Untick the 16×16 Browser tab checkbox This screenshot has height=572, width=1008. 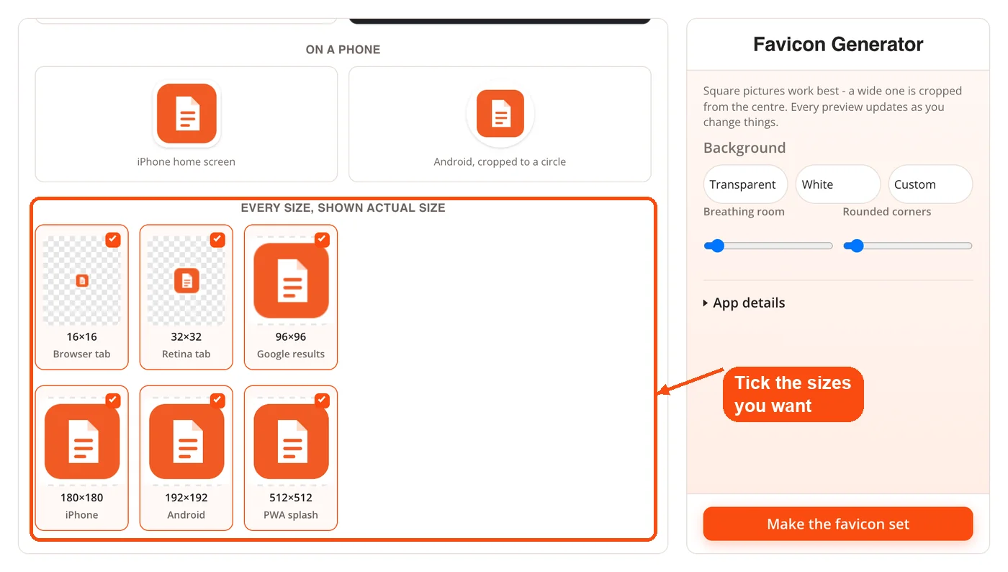[x=113, y=240]
